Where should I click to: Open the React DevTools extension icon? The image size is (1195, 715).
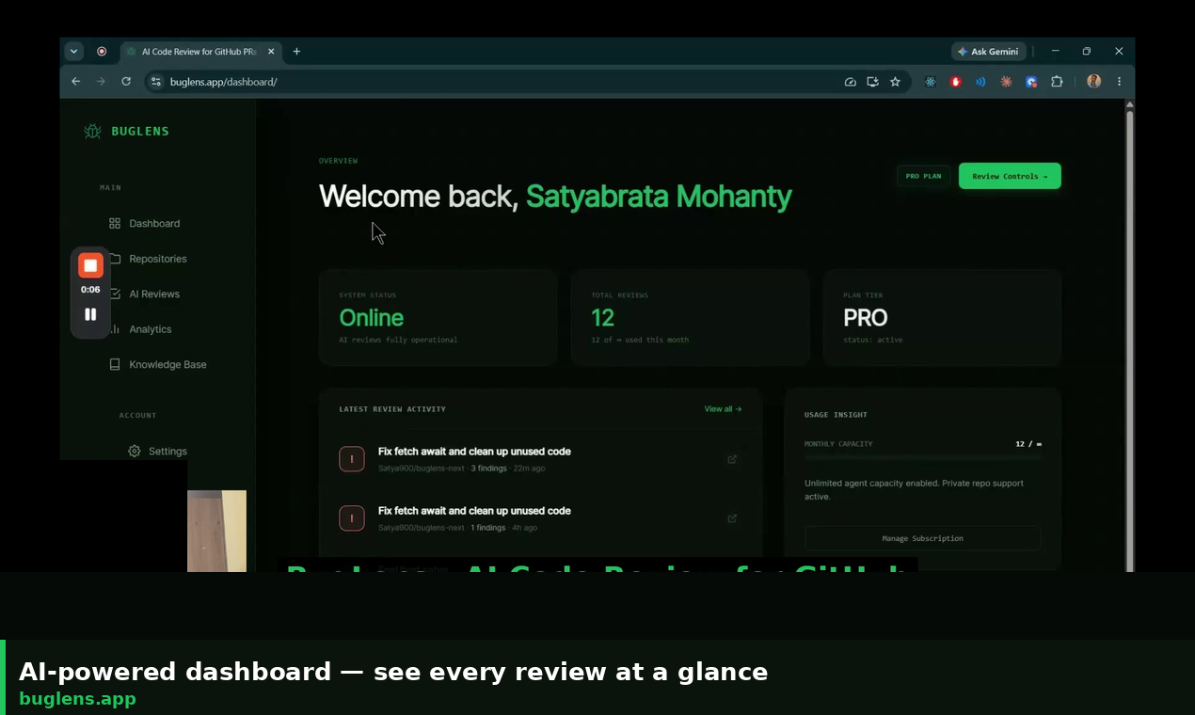click(x=931, y=82)
